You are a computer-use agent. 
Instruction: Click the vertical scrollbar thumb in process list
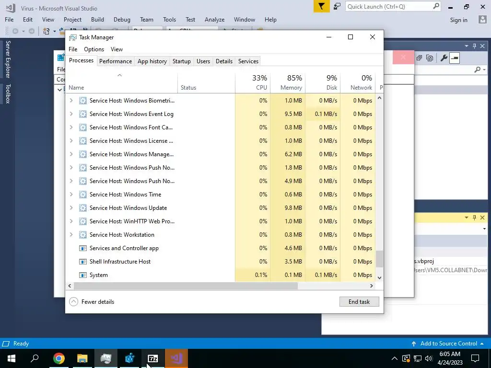379,259
